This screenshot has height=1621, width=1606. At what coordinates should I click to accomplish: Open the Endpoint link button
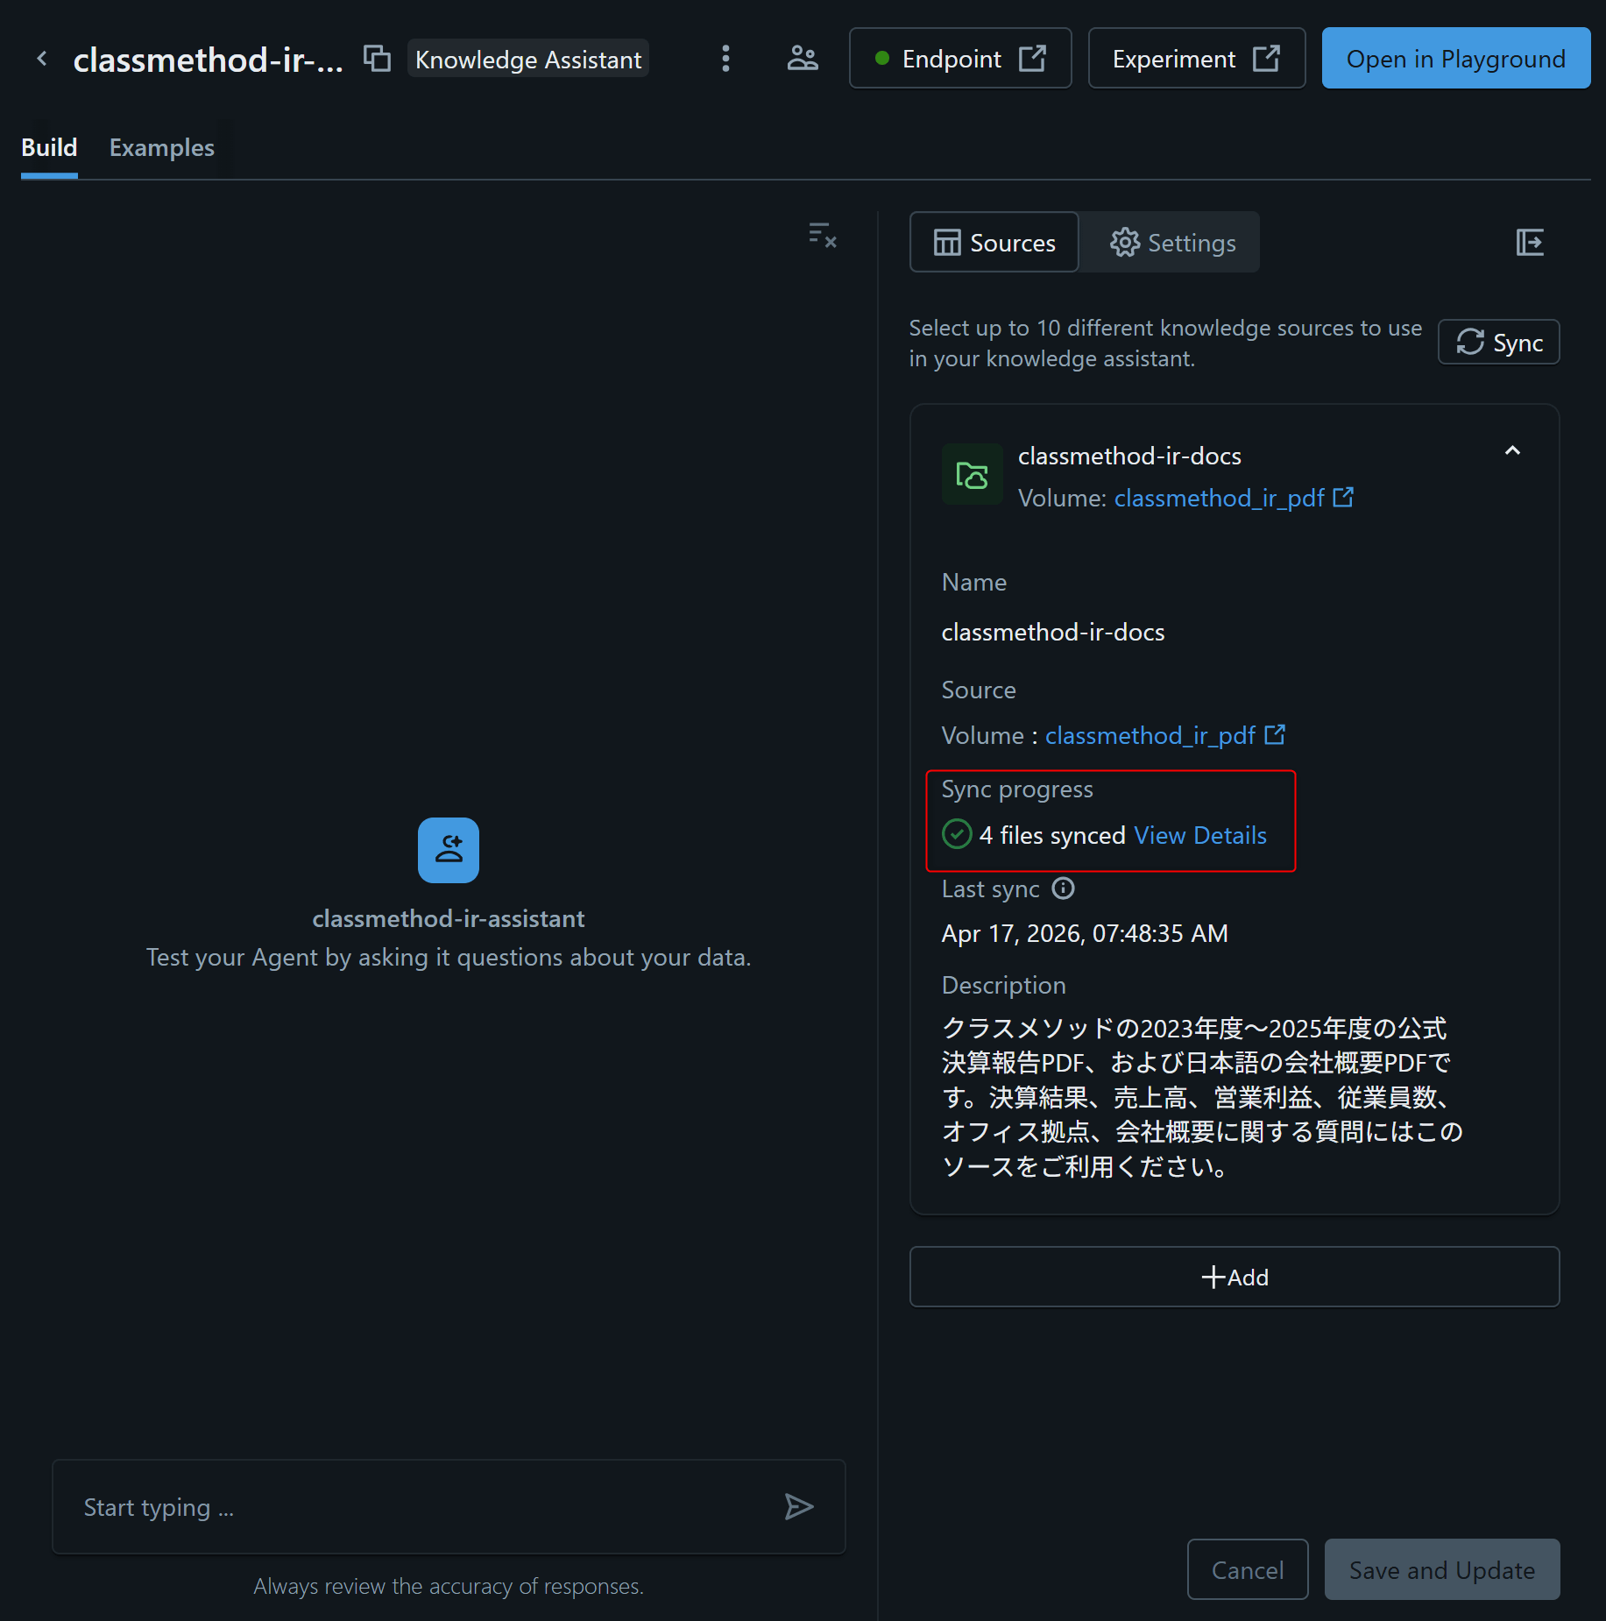tap(960, 59)
